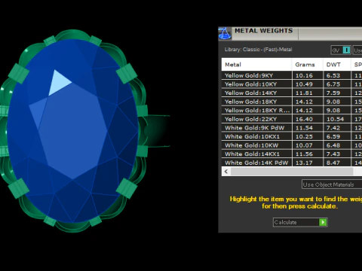Click the horizontal scrollbar track under the table
The height and width of the screenshot is (271, 362).
(292, 172)
